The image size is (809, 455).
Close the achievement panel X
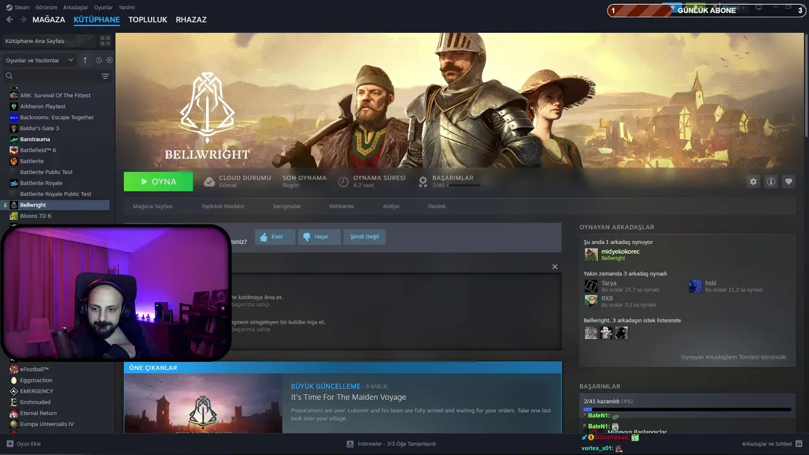[x=555, y=267]
